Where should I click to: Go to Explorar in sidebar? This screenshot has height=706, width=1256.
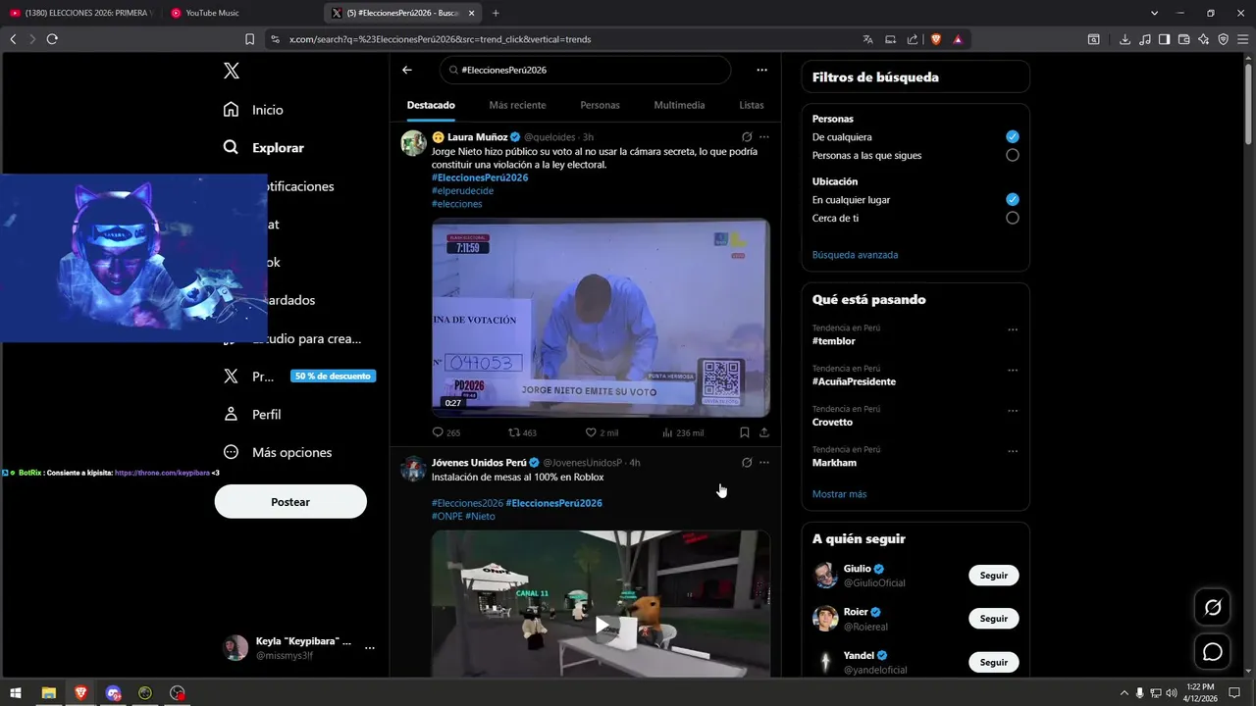263,147
